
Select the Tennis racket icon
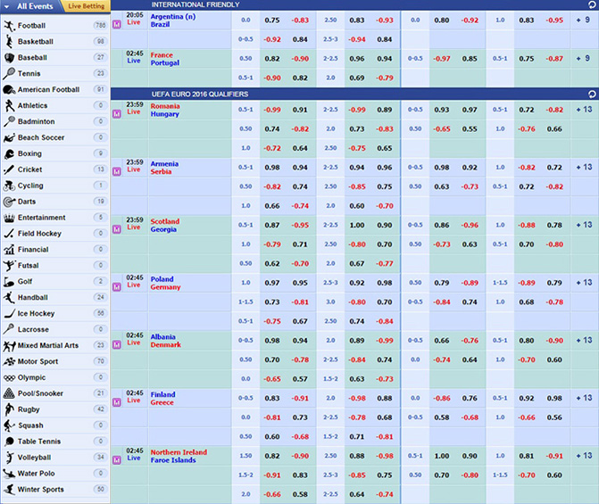click(9, 73)
